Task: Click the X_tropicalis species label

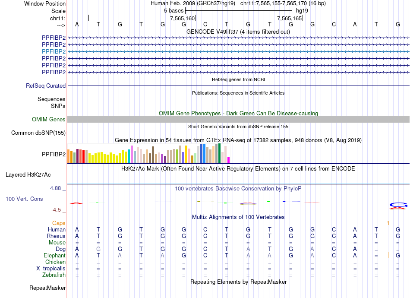Action: click(x=51, y=269)
